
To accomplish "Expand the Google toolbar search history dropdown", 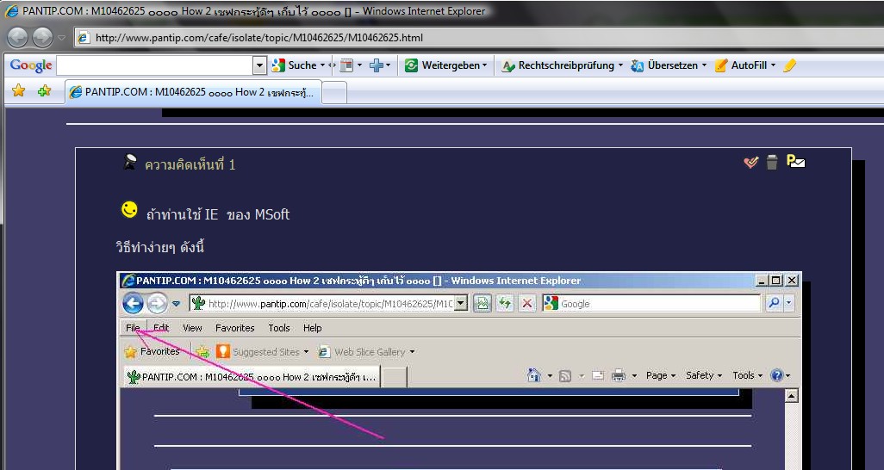I will (x=259, y=65).
